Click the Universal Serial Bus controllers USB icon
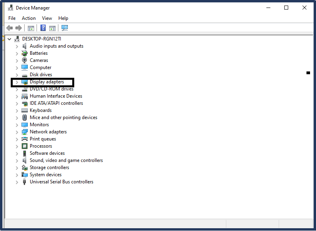Viewport: 316px width, 231px height. (24, 182)
